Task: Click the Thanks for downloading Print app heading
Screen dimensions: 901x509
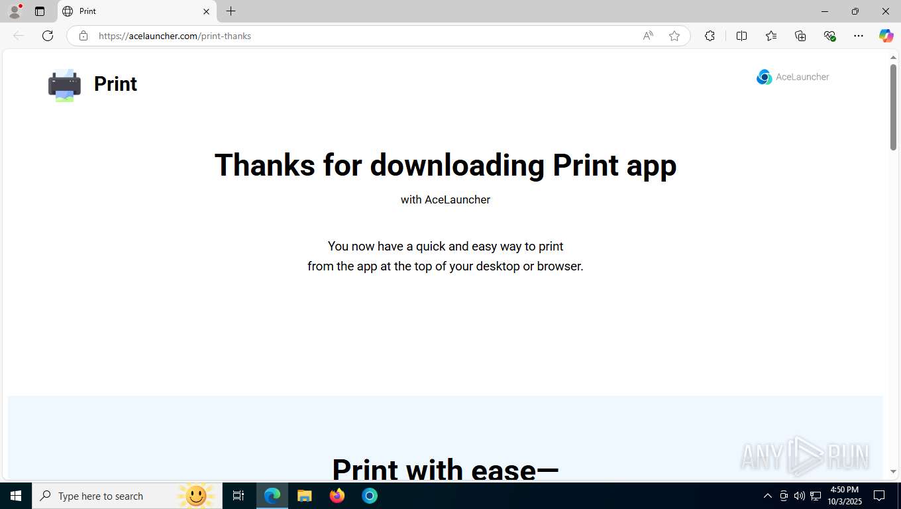Action: (x=445, y=165)
